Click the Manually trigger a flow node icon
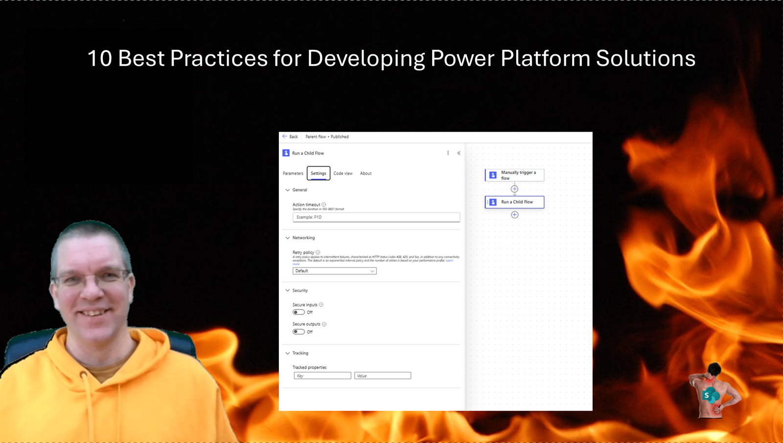This screenshot has width=783, height=443. (493, 175)
